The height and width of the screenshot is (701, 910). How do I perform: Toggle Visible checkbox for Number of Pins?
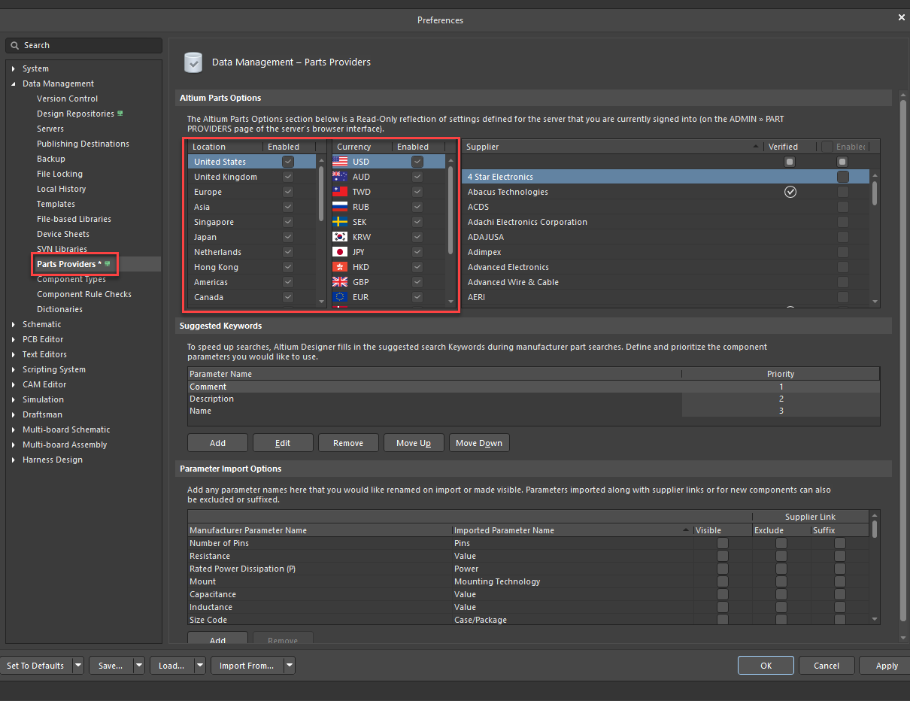click(722, 543)
